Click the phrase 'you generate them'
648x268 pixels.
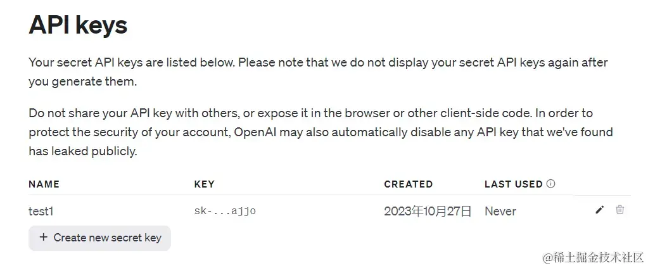click(82, 82)
